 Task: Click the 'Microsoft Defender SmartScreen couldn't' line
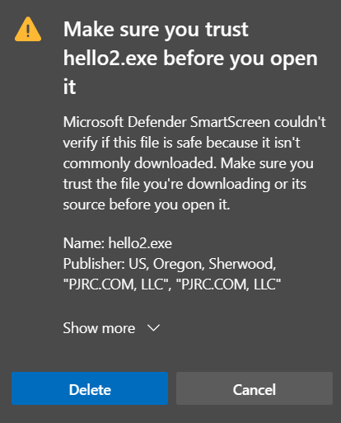[x=194, y=122]
